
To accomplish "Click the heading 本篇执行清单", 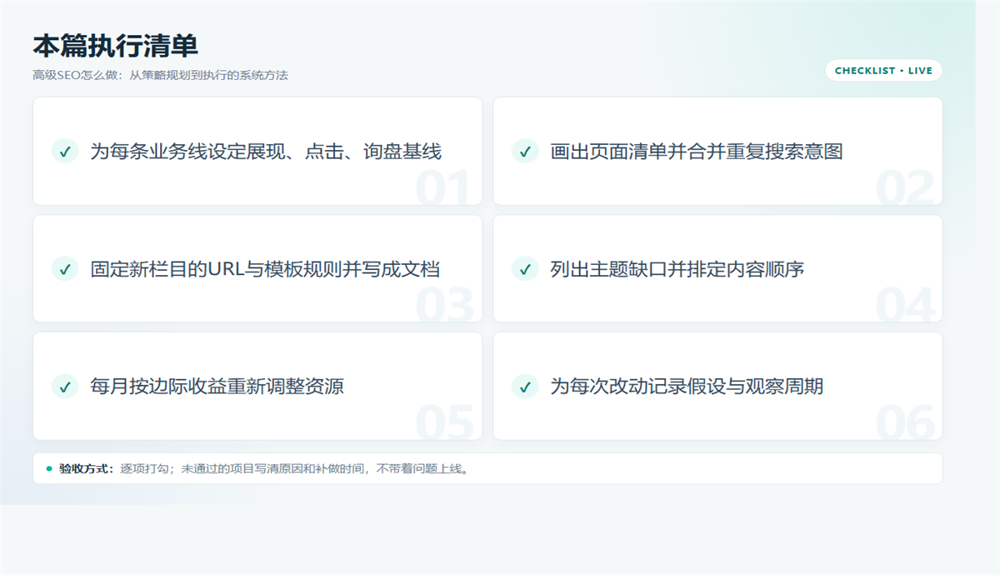I will (115, 45).
